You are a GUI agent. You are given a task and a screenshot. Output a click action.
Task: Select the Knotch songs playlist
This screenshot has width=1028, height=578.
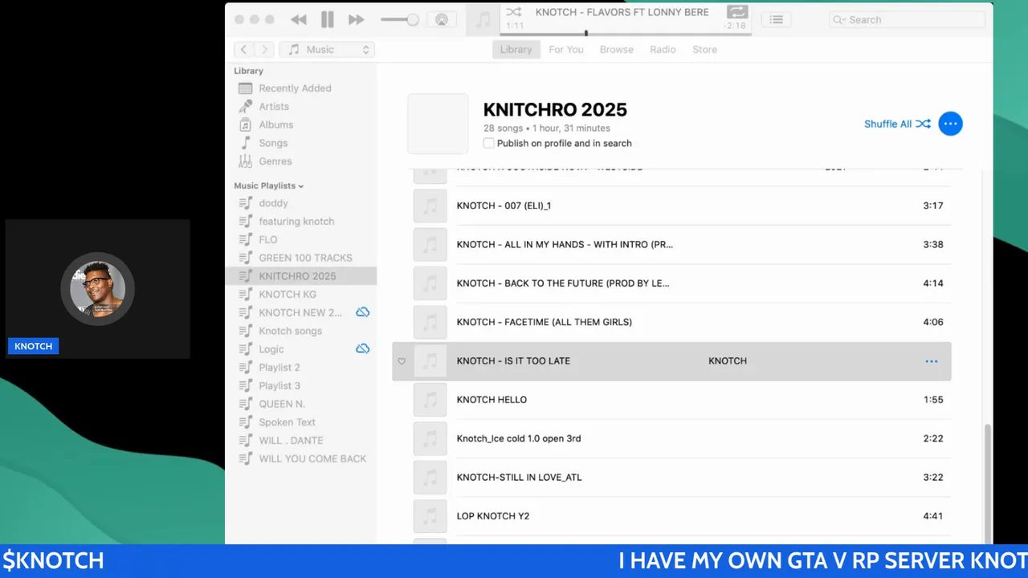point(290,331)
